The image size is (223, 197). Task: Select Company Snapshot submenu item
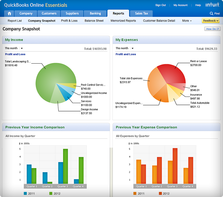(x=42, y=21)
